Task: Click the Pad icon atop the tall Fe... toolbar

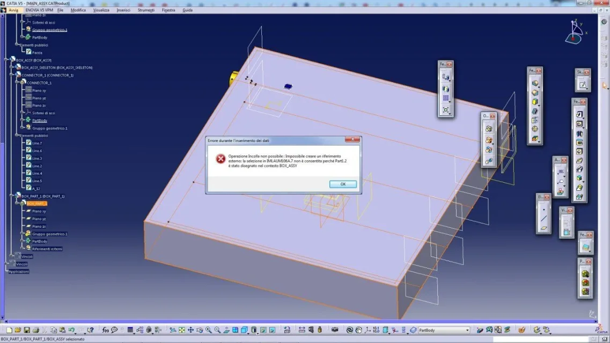Action: point(579,114)
